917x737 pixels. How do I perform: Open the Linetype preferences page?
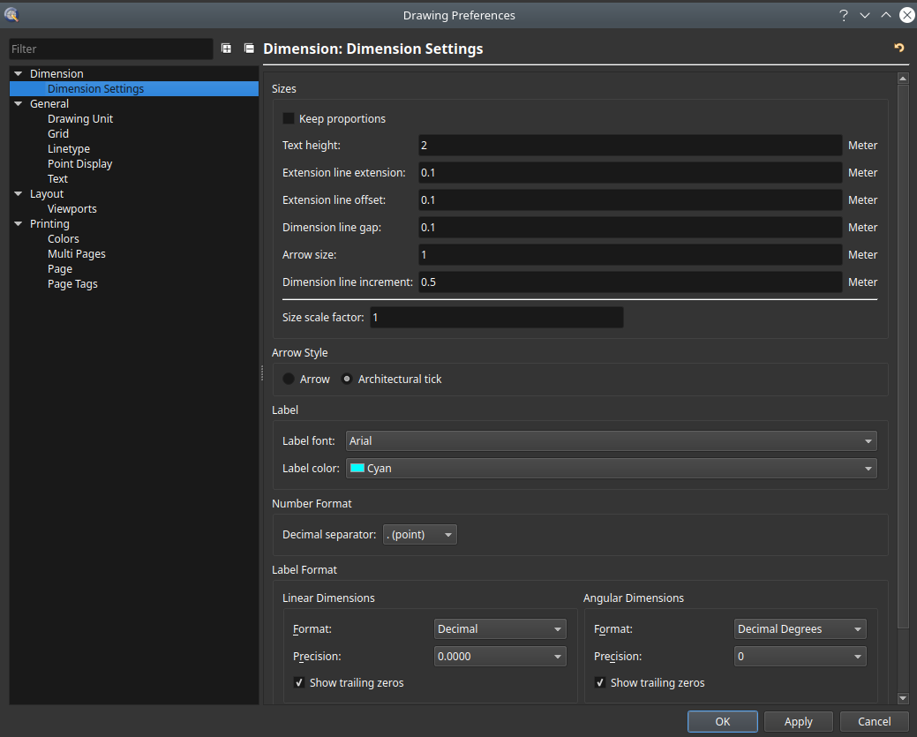pos(69,148)
